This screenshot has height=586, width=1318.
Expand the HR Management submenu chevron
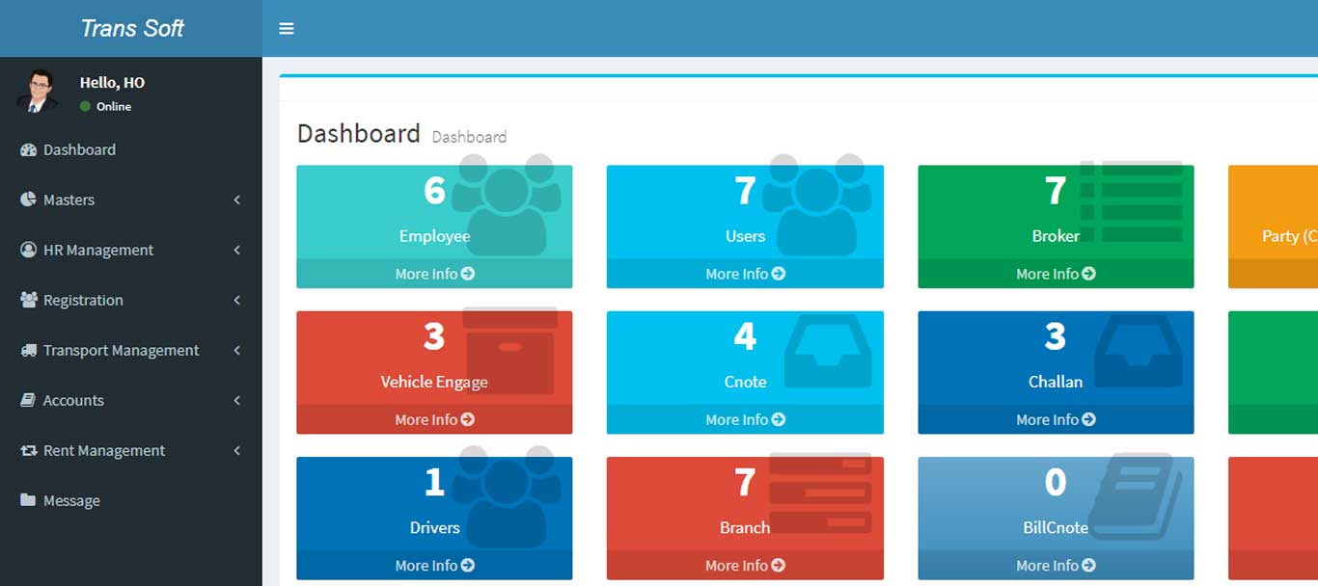tap(237, 251)
